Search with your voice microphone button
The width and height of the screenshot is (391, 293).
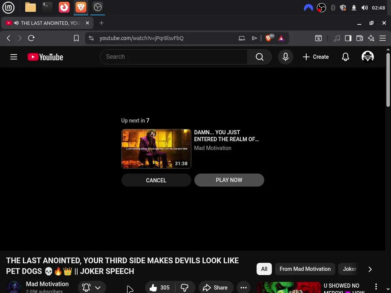pos(286,57)
